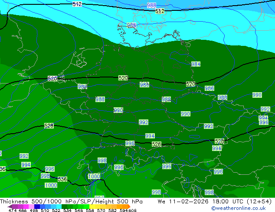Click the 984 pressure label on the map
This screenshot has width=275, height=212.
coord(196,64)
